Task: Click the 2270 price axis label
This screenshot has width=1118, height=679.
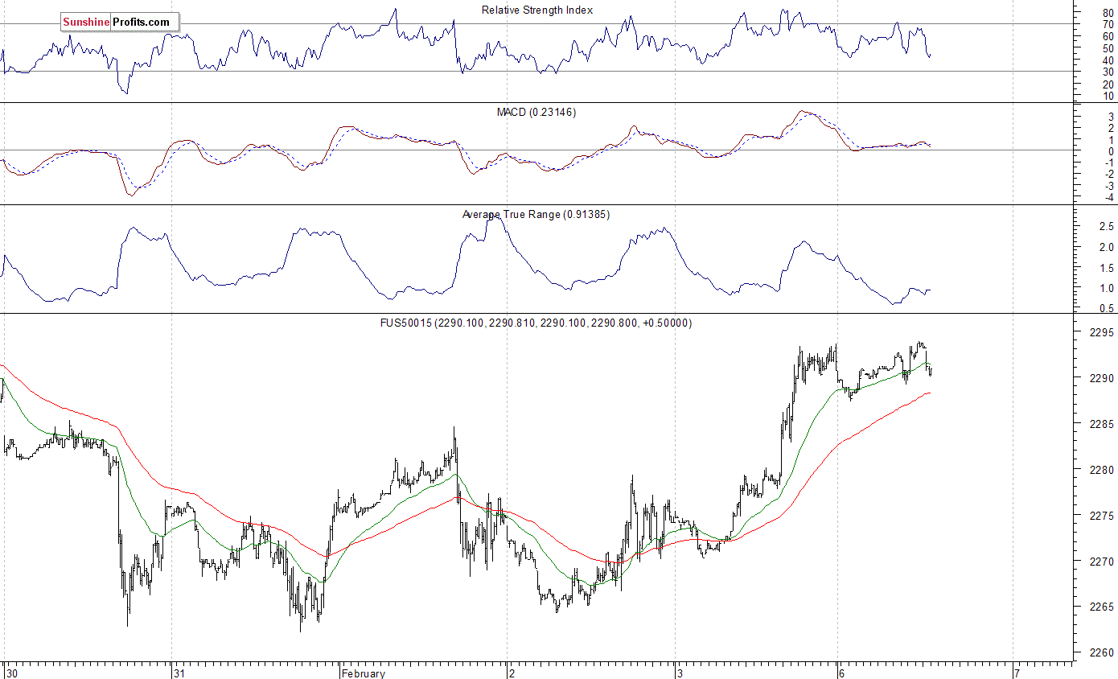Action: point(1102,562)
